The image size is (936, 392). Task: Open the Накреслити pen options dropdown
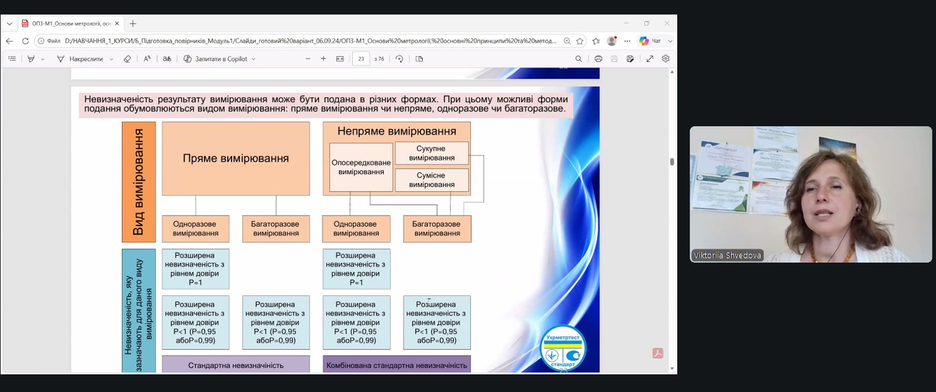pos(111,59)
